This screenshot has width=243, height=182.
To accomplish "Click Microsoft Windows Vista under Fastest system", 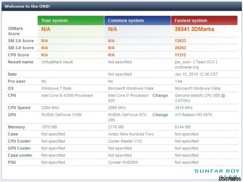I will 197,88.
